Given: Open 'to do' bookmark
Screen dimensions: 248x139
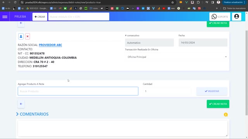Looking at the screenshot, I should click(x=6, y=8).
